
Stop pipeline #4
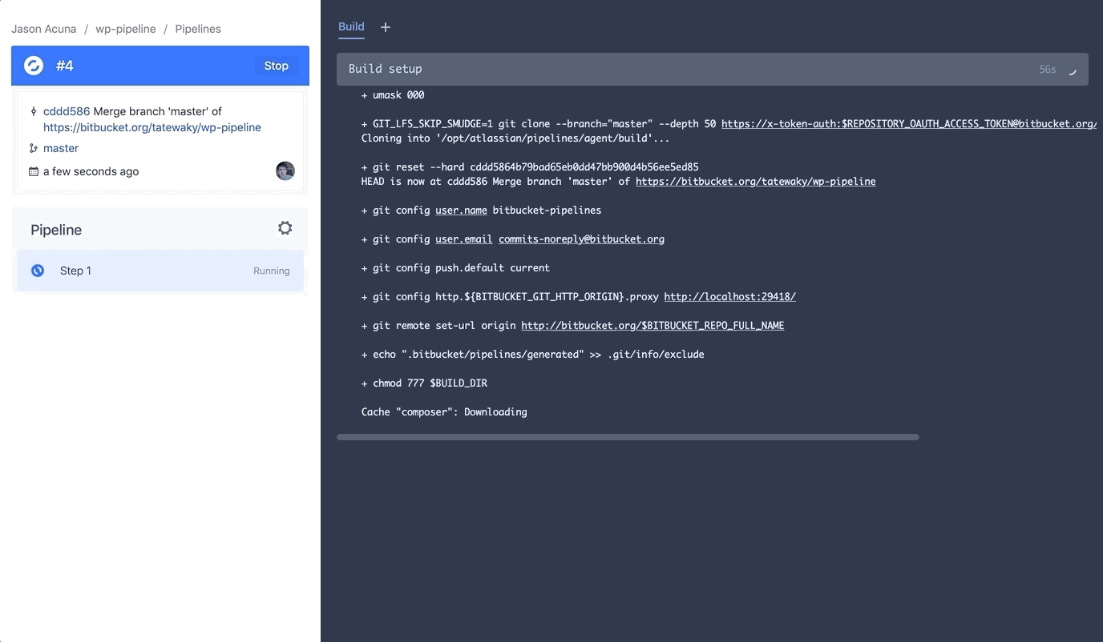click(277, 66)
